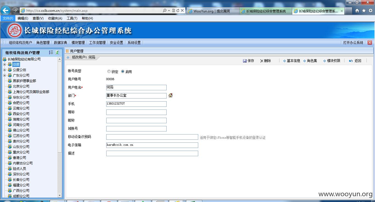375x202 pixels.
Task: Open the 工具(T) menu
Action: 72,18
